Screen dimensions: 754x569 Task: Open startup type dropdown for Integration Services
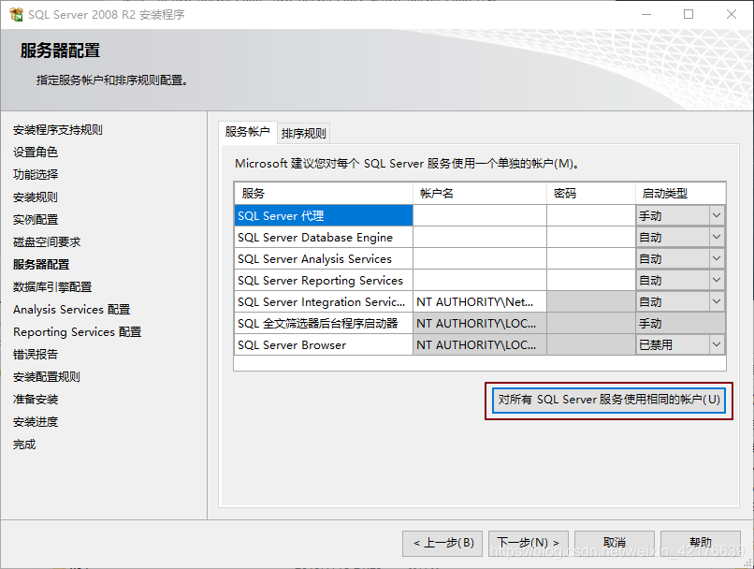(x=717, y=301)
